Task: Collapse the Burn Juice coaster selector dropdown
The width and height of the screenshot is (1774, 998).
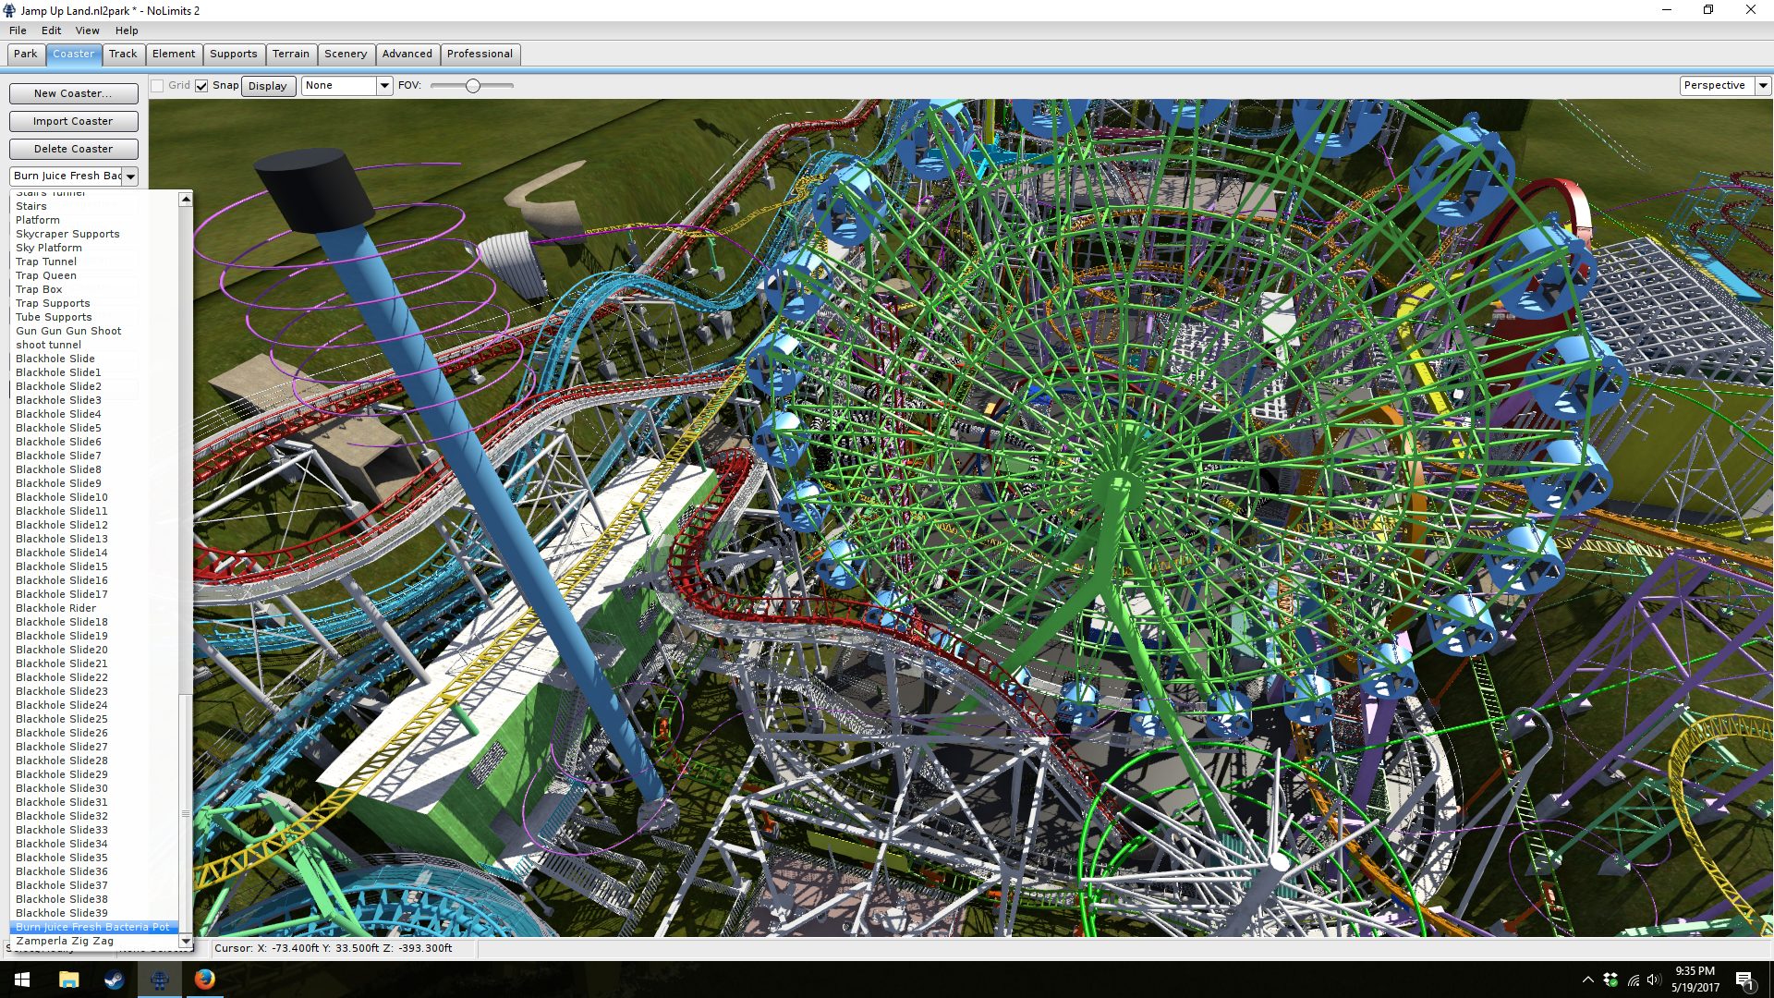Action: pos(130,176)
